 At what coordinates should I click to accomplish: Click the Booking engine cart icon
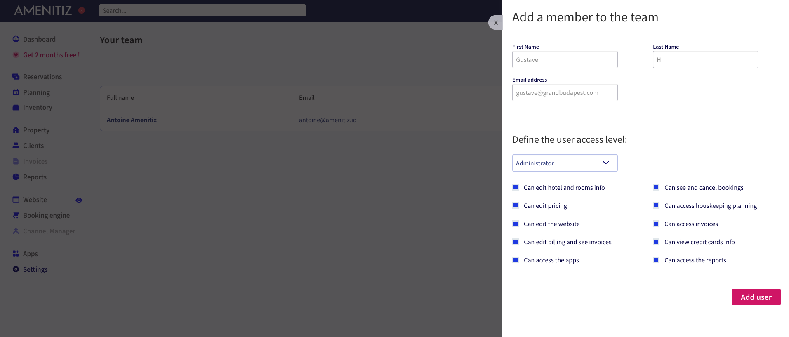(x=16, y=215)
